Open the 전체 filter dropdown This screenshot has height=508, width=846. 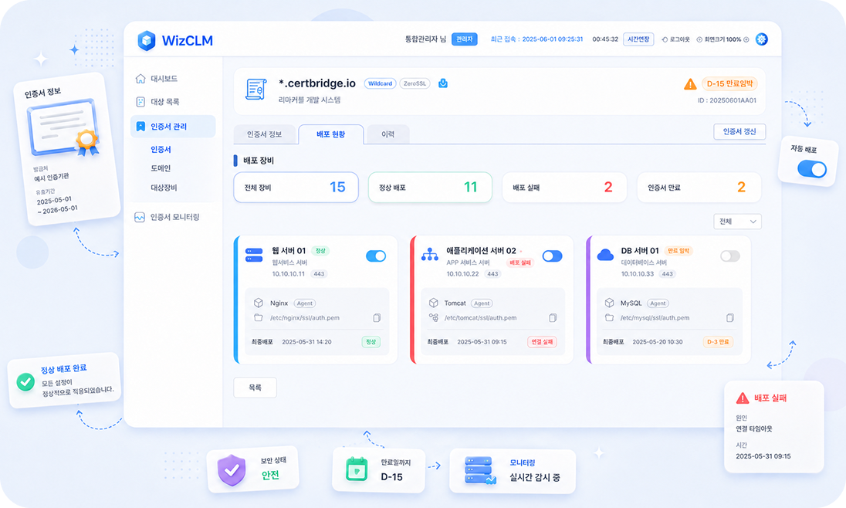[737, 222]
